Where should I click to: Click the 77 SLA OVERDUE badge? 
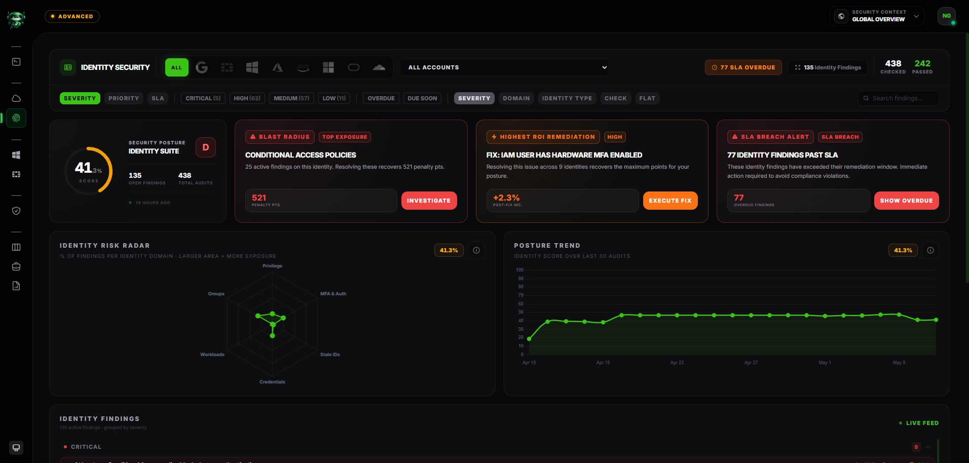743,67
